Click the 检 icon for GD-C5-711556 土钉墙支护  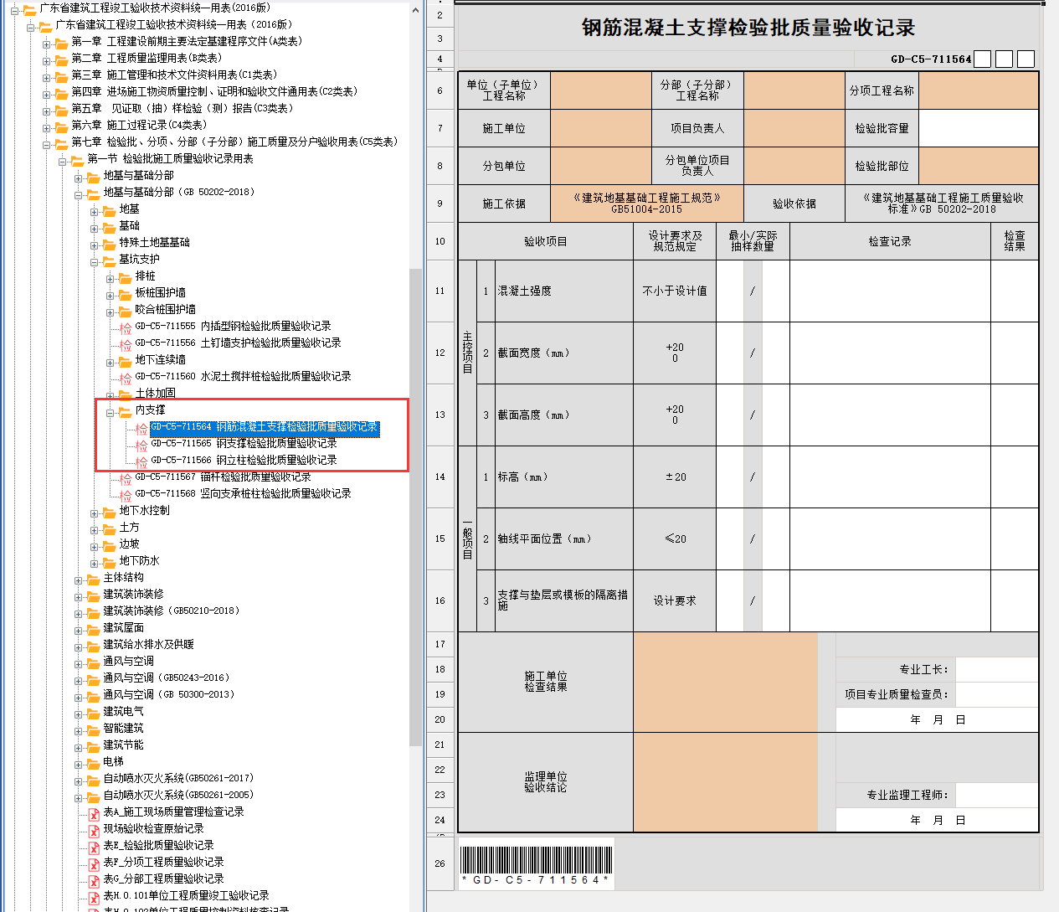pos(126,344)
